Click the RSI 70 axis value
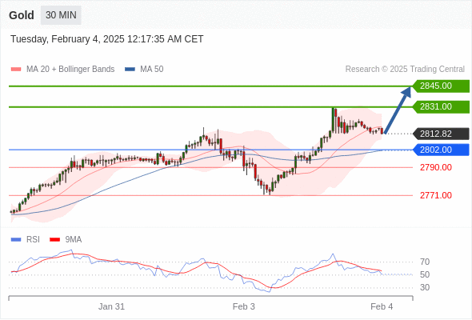Image resolution: width=472 pixels, height=320 pixels. pos(425,262)
